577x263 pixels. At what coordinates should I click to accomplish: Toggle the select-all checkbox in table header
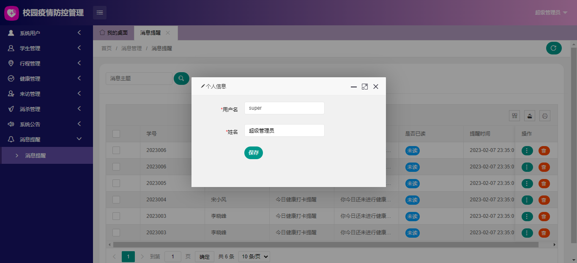tap(116, 134)
